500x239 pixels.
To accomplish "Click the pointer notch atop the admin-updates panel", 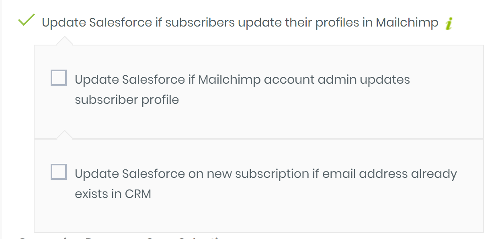I will (x=65, y=41).
